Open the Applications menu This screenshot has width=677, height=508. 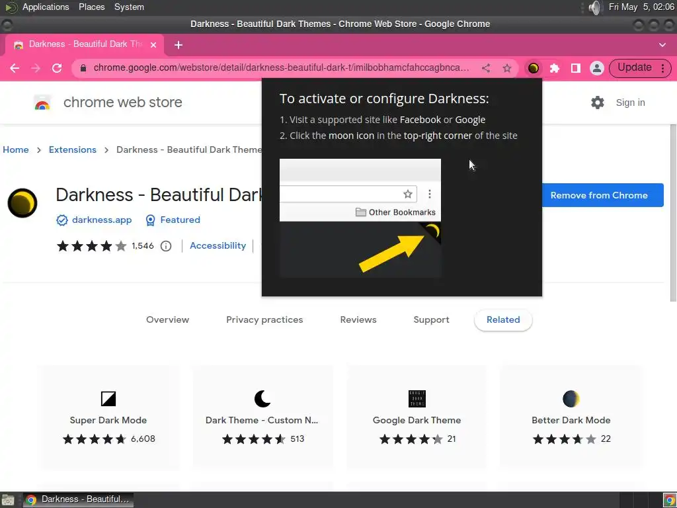pyautogui.click(x=46, y=7)
